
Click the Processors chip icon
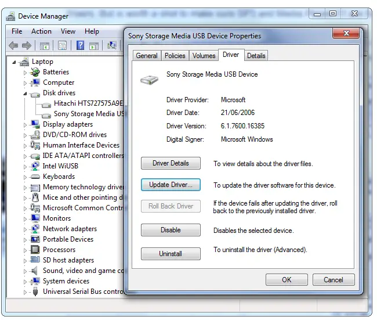click(x=35, y=250)
